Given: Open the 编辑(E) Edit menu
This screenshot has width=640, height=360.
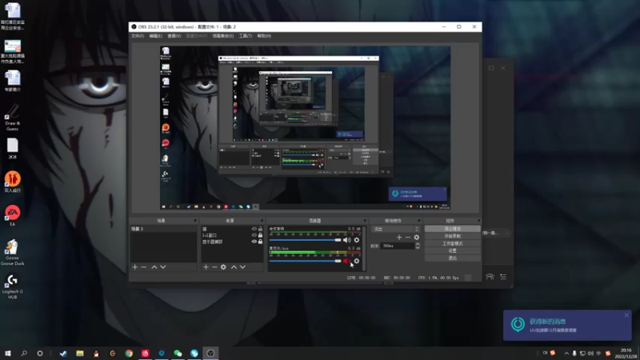Looking at the screenshot, I should click(x=155, y=36).
